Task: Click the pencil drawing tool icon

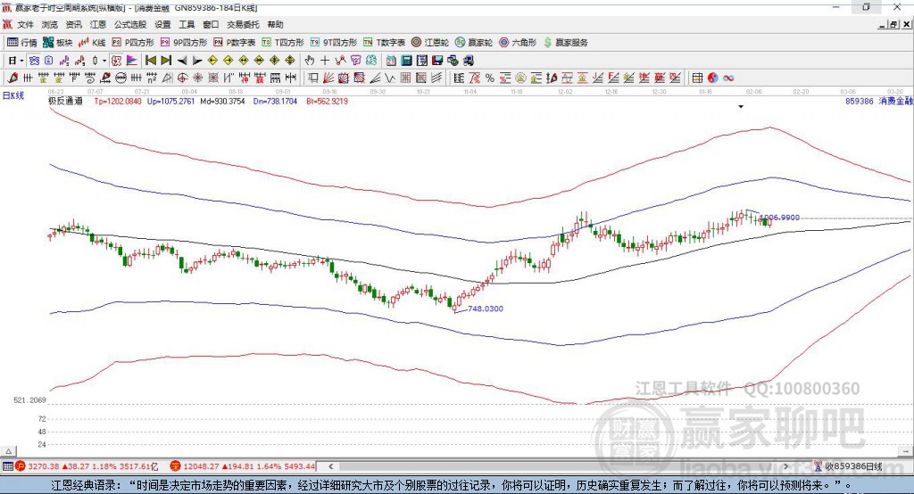Action: (x=12, y=78)
